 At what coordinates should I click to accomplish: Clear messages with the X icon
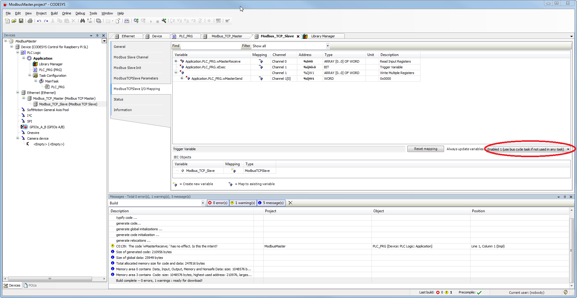pos(290,203)
